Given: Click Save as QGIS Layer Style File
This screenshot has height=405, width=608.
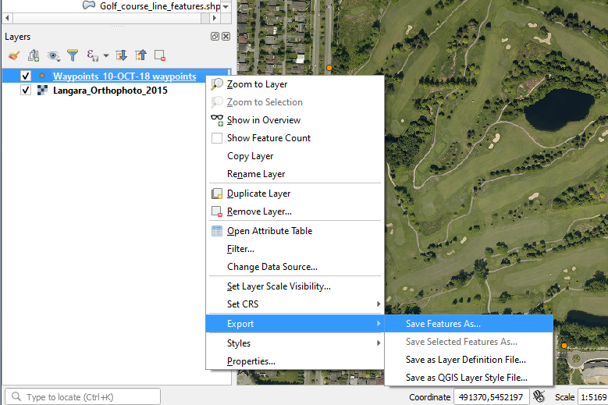Looking at the screenshot, I should point(466,378).
